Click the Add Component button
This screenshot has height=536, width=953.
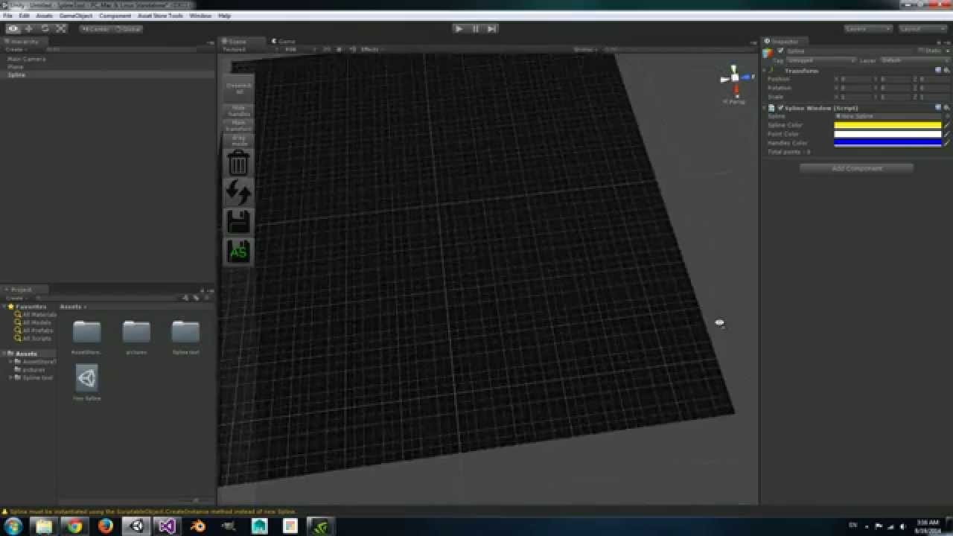click(x=856, y=168)
